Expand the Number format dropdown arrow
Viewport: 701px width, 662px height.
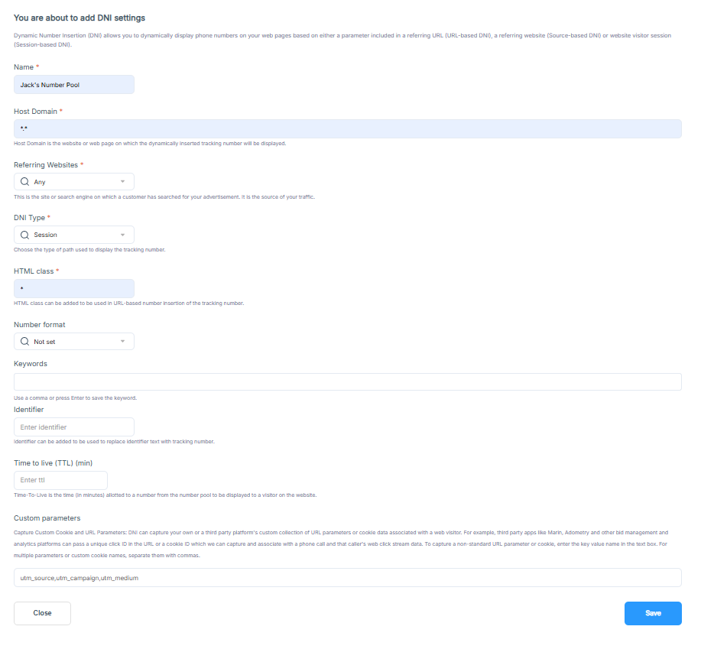pos(122,342)
